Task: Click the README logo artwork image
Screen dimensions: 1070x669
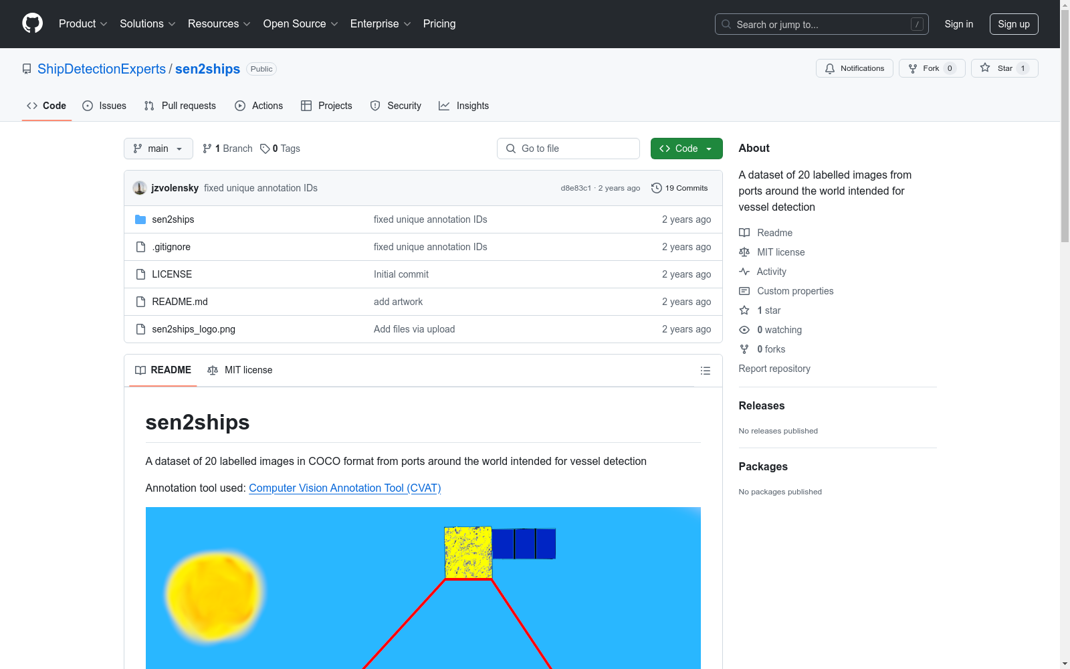Action: click(x=423, y=588)
